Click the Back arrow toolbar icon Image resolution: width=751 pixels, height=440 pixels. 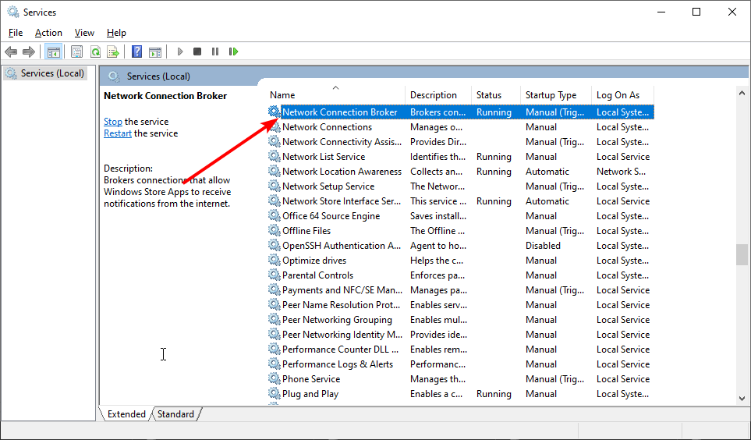click(x=11, y=51)
